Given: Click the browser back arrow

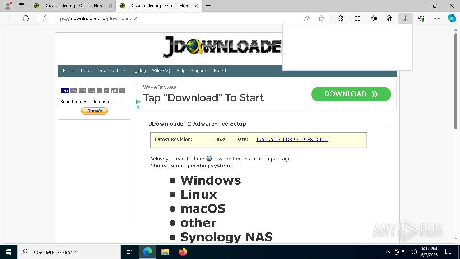Looking at the screenshot, I should (x=10, y=18).
